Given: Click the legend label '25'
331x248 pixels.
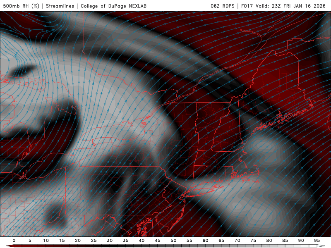Looking at the screenshot, I should pyautogui.click(x=94, y=241).
